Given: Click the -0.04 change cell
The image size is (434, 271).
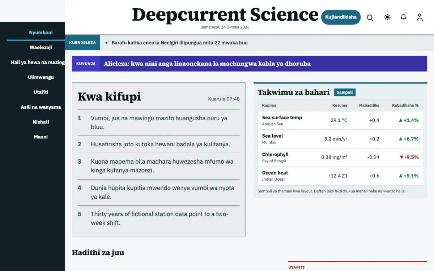Looking at the screenshot, I should pyautogui.click(x=373, y=157).
